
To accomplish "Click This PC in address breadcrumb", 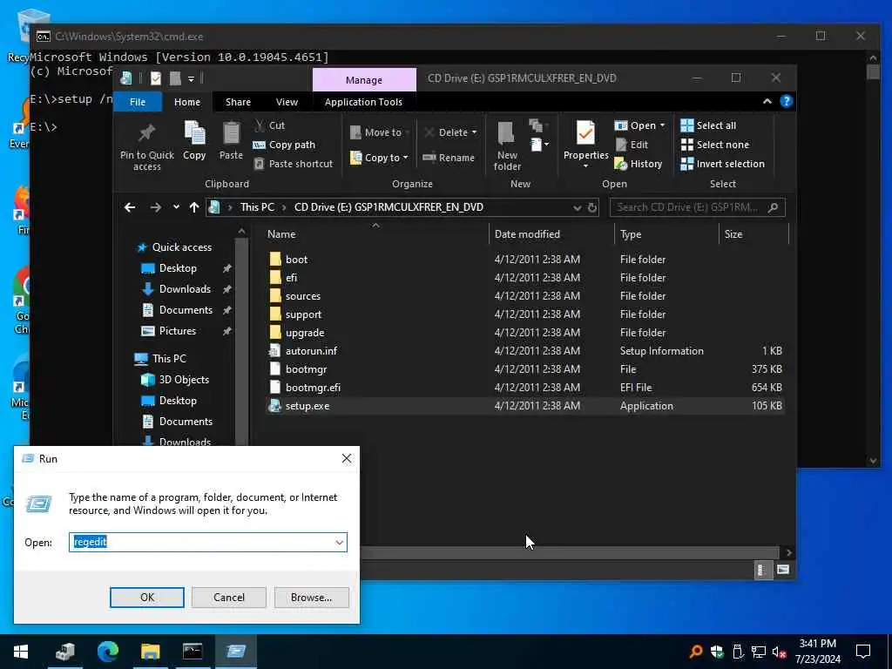I will pos(257,207).
